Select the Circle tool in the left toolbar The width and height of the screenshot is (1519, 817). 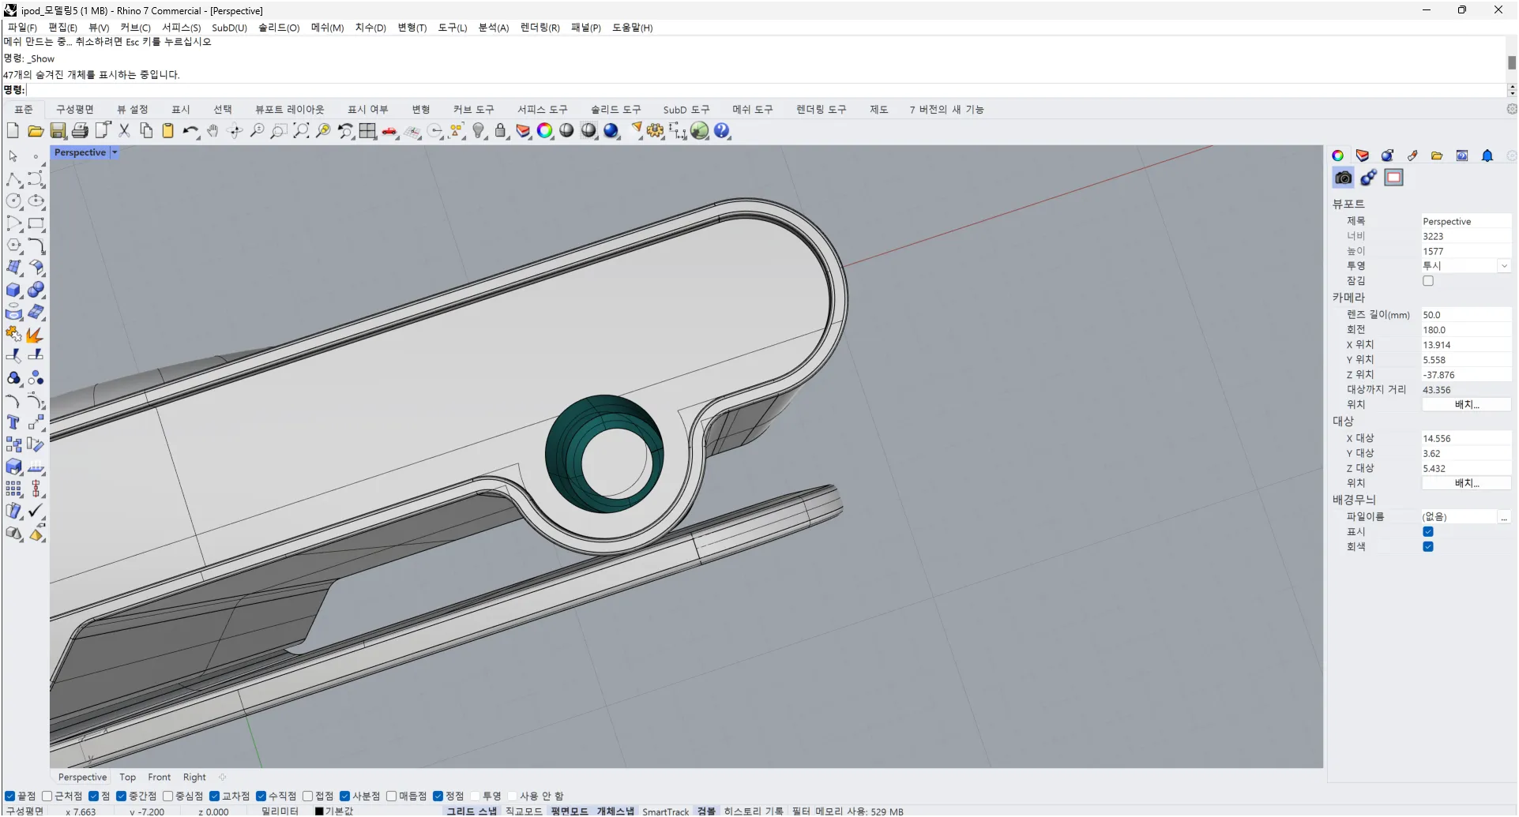[14, 202]
